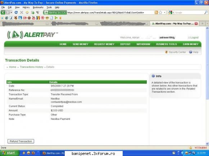Click the blue Info icon in side panel
Image resolution: width=209 pixels, height=156 pixels.
click(x=153, y=76)
